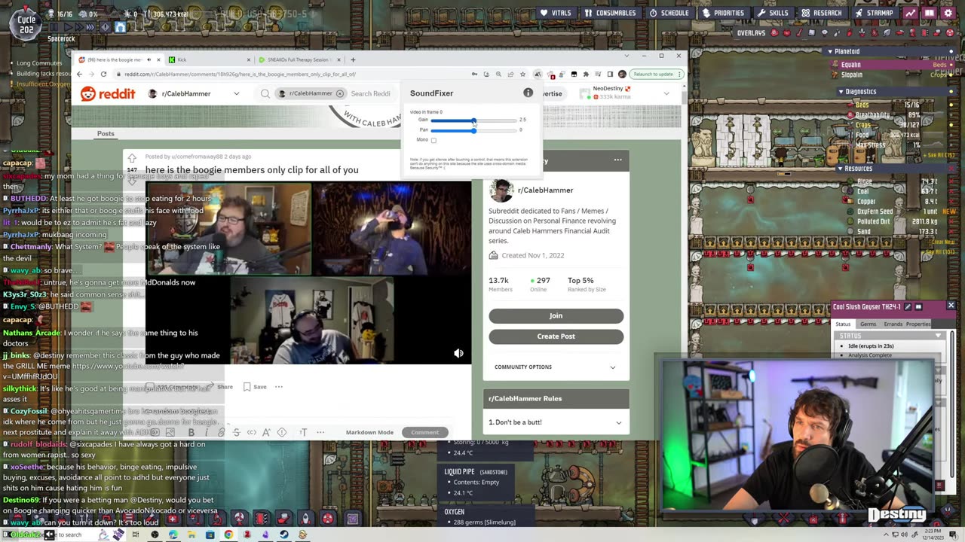
Task: Open the database book icon
Action: click(x=930, y=13)
